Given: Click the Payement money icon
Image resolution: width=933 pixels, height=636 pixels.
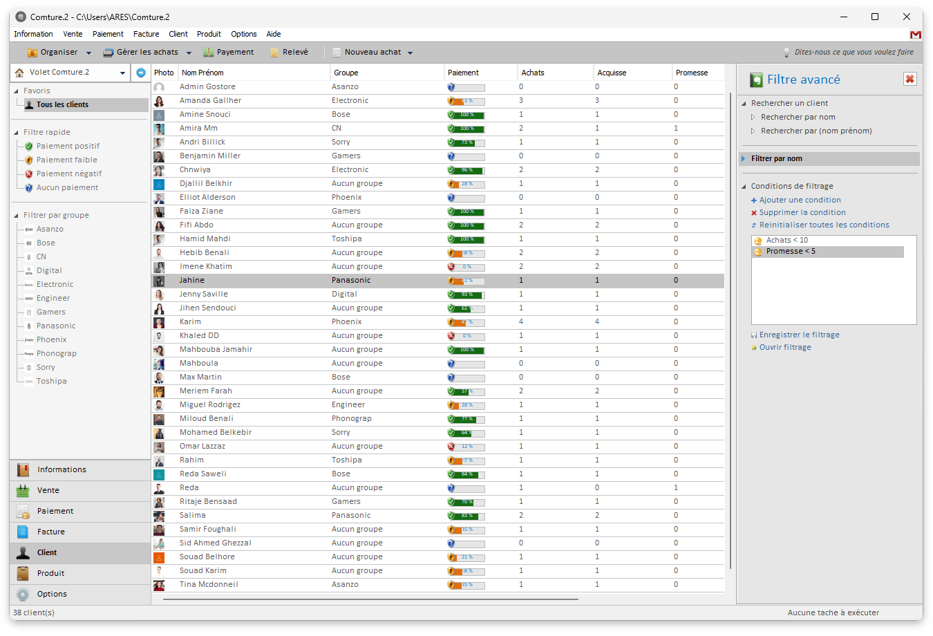Looking at the screenshot, I should tap(208, 53).
